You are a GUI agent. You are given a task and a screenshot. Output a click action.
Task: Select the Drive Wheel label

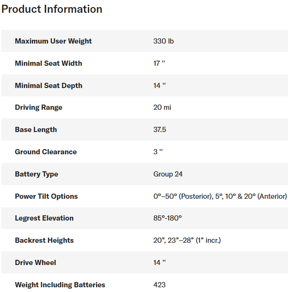click(x=35, y=263)
